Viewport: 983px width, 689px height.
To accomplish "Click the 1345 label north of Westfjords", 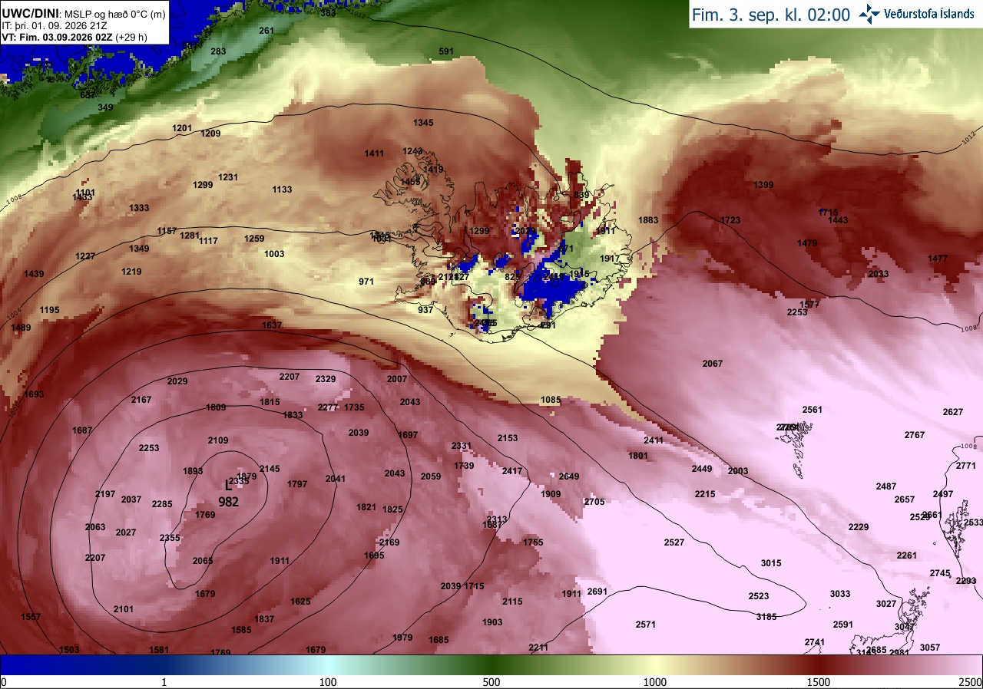I will [x=423, y=123].
